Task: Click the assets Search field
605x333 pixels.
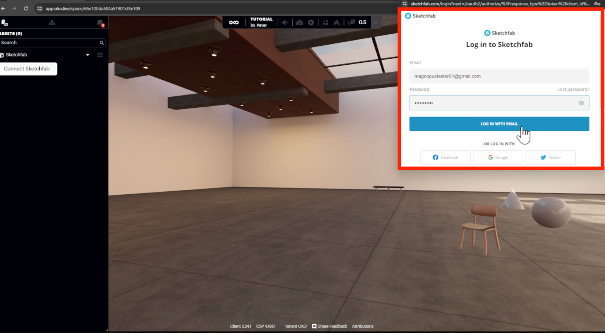Action: pyautogui.click(x=49, y=43)
